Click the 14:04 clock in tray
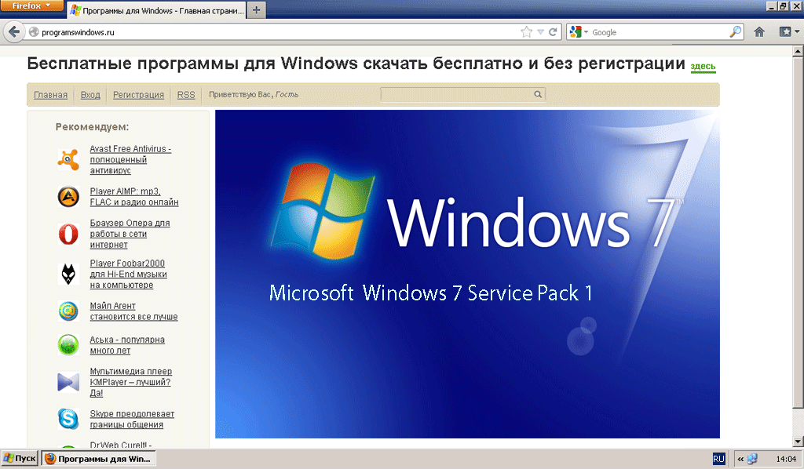Viewport: 804px width, 469px height. [785, 459]
